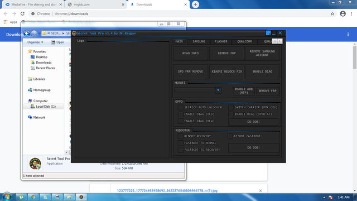
Task: Check Enable Diag (Old) option
Action: pos(181,114)
